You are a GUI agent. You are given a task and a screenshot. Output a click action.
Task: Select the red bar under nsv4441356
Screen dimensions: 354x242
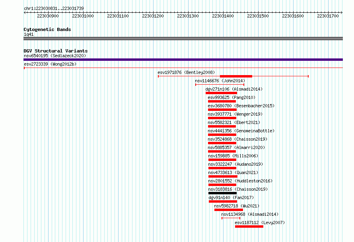(x=222, y=135)
